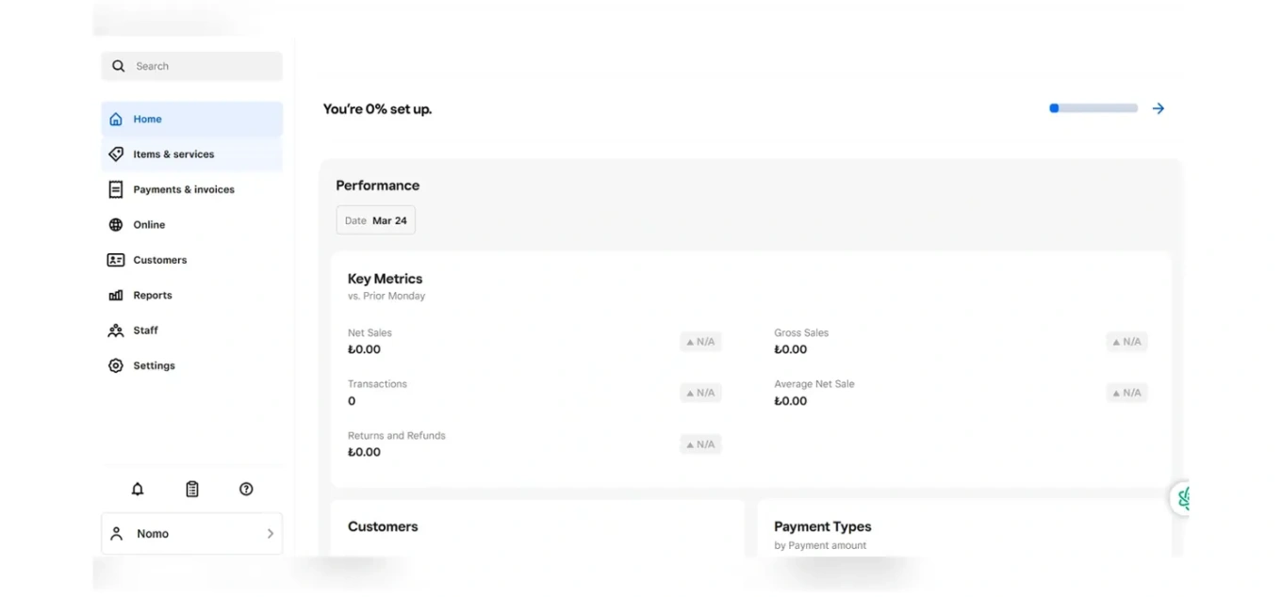Click the setup progress arrow
The image size is (1282, 597).
(x=1159, y=108)
